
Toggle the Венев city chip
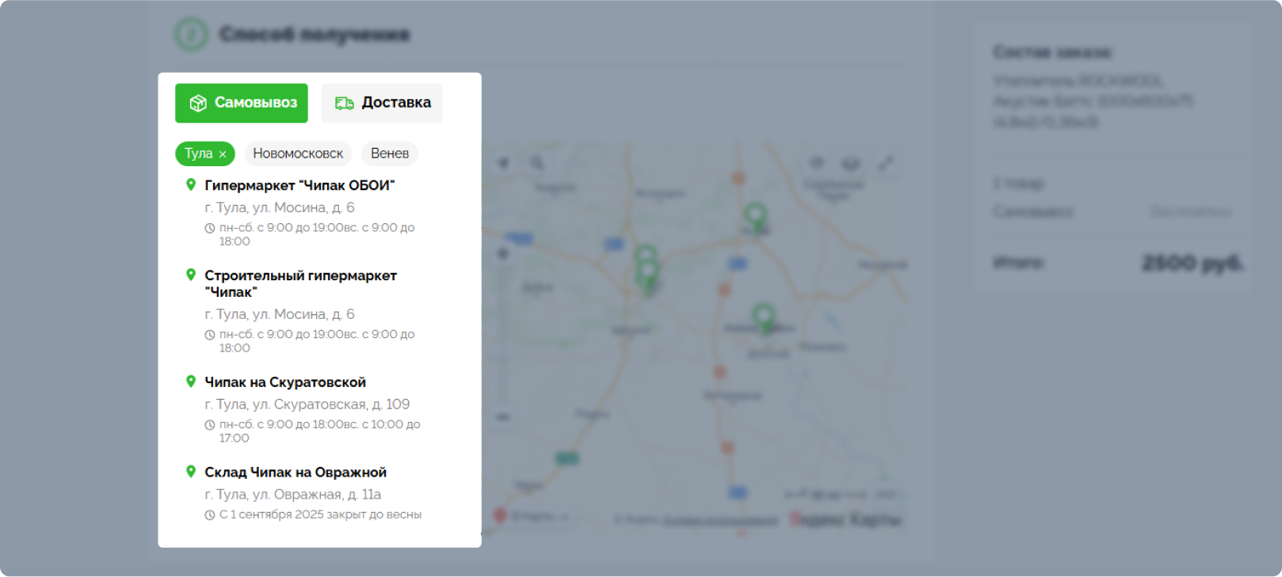390,154
